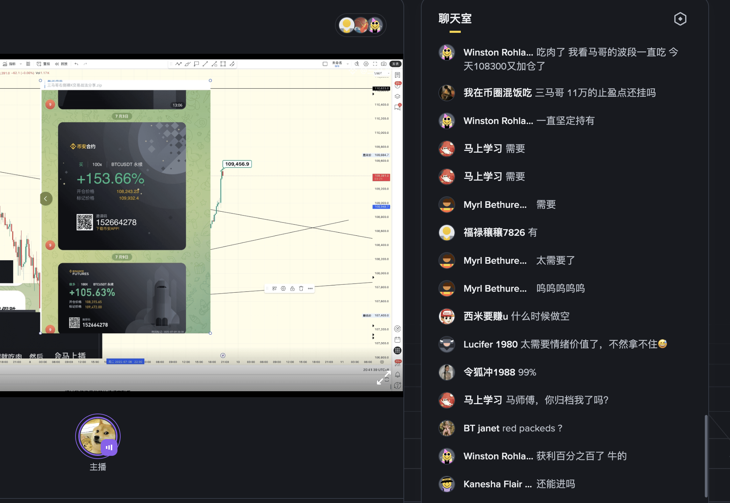Select the 聊天室 tab

pyautogui.click(x=455, y=19)
